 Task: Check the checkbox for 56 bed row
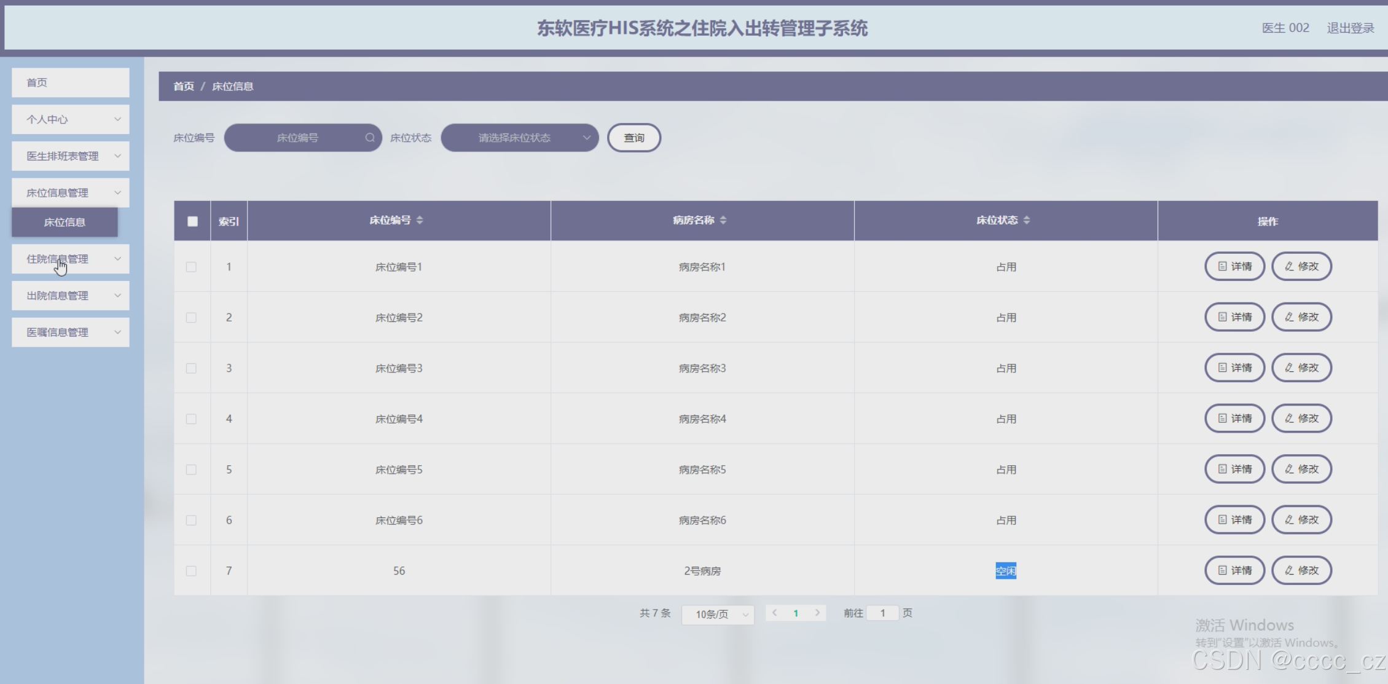tap(191, 571)
